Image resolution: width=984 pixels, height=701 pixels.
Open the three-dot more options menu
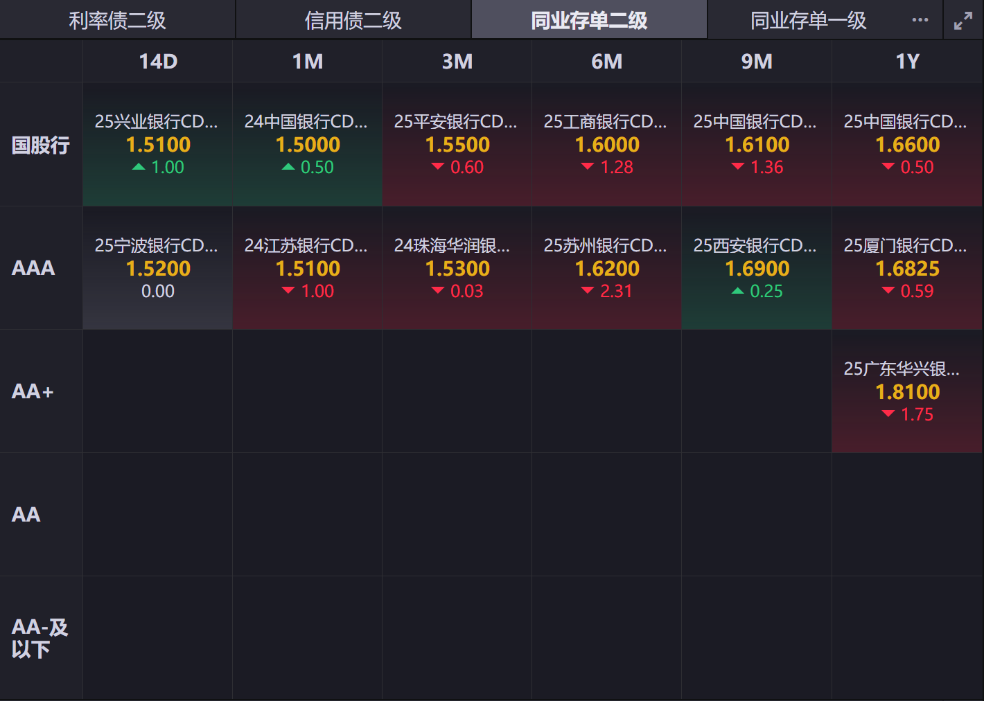[x=920, y=20]
